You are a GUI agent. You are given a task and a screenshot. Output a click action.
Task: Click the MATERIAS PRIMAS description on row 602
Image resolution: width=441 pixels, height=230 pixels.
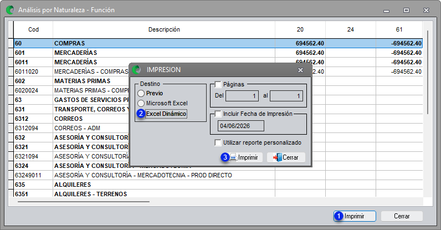[x=82, y=81]
